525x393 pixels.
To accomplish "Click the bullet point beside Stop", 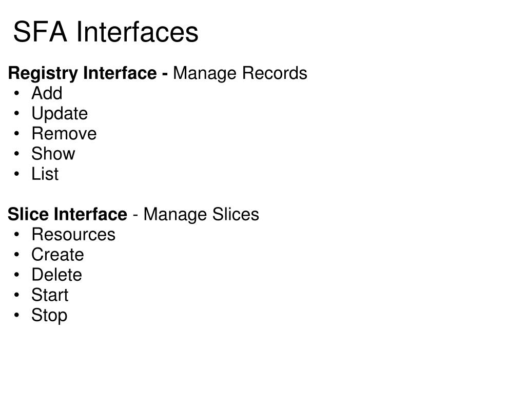I will pos(17,315).
